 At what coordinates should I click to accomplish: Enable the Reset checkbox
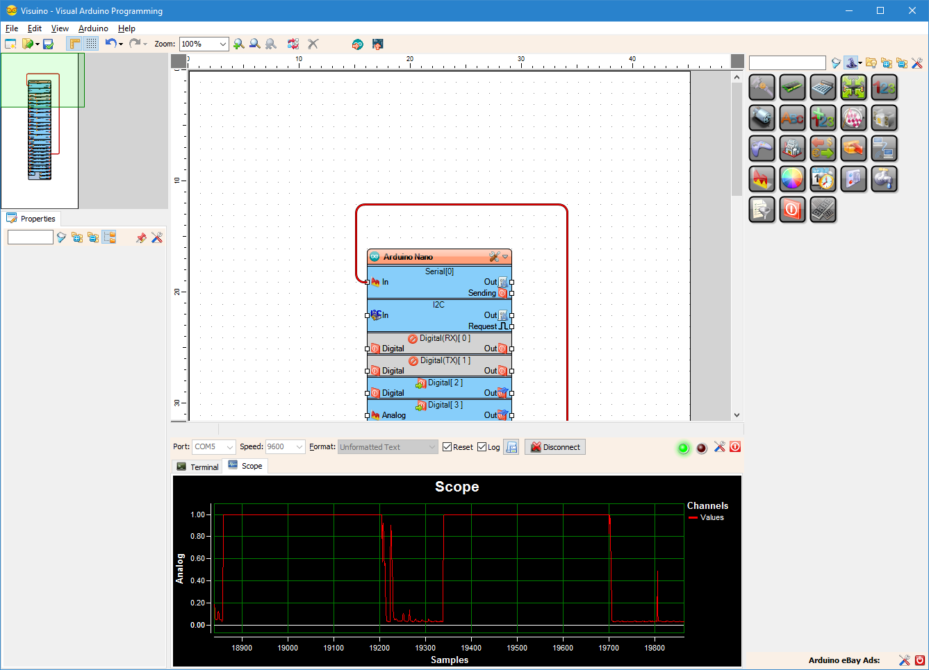click(446, 446)
